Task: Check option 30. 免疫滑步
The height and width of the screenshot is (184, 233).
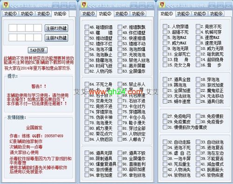Action: pos(198,122)
